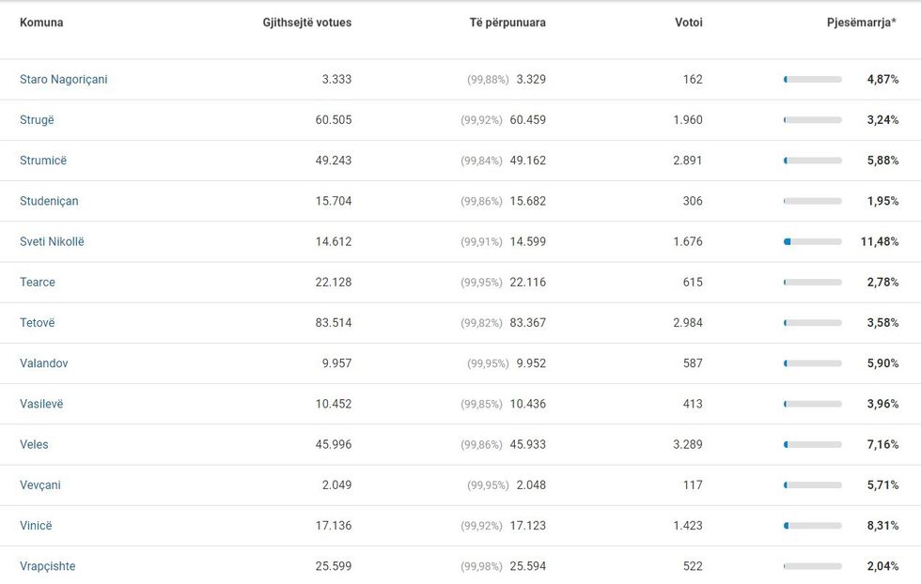
Task: Open the Strugë municipality link
Action: pyautogui.click(x=37, y=120)
